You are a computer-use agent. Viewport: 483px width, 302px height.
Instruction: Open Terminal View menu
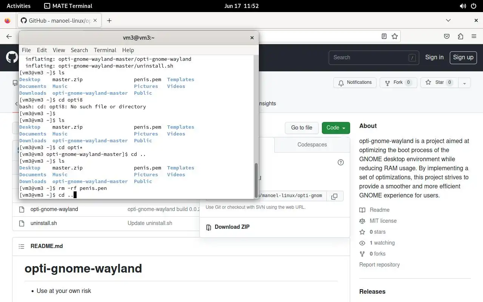pos(59,50)
